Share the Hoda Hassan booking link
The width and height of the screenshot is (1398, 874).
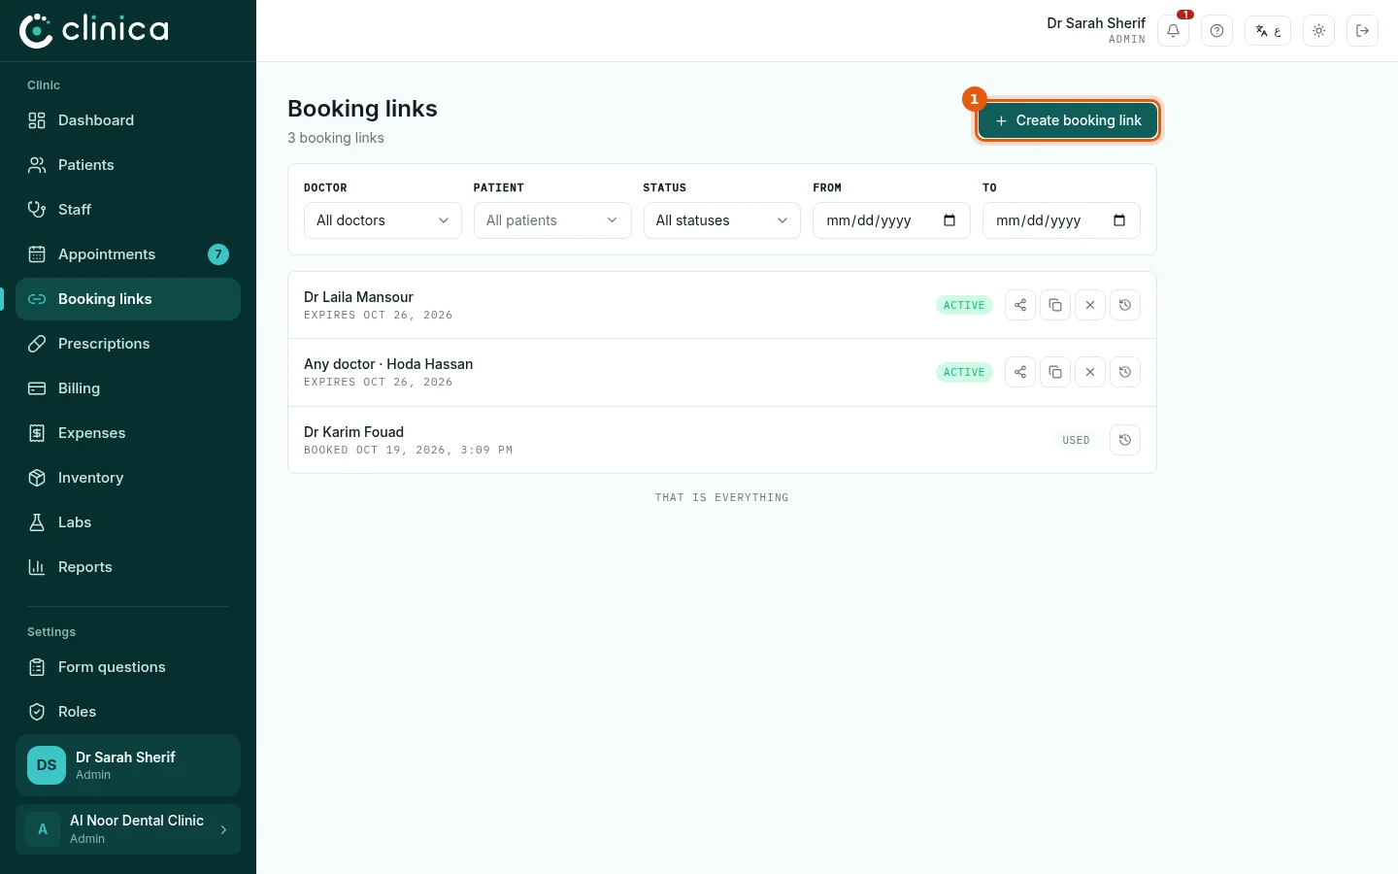click(x=1020, y=372)
